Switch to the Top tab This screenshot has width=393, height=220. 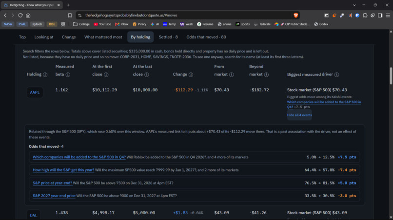click(22, 37)
